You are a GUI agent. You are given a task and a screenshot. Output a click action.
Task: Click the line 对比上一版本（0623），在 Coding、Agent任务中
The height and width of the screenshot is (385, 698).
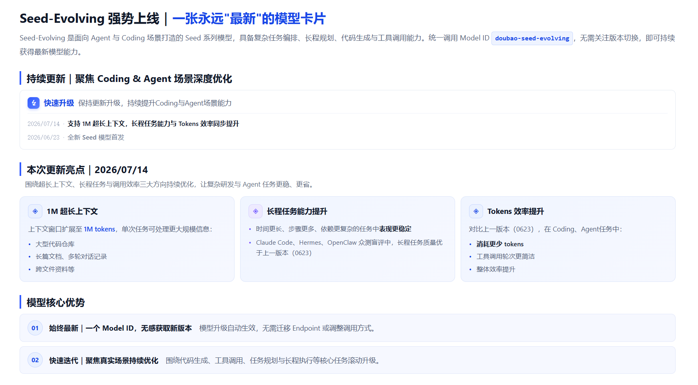[x=545, y=229]
